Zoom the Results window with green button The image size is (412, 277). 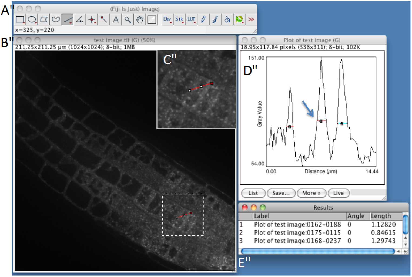(263, 207)
